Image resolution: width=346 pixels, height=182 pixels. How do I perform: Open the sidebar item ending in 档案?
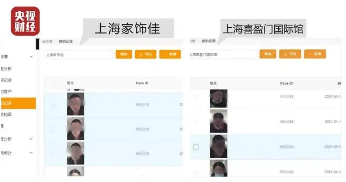point(6,114)
